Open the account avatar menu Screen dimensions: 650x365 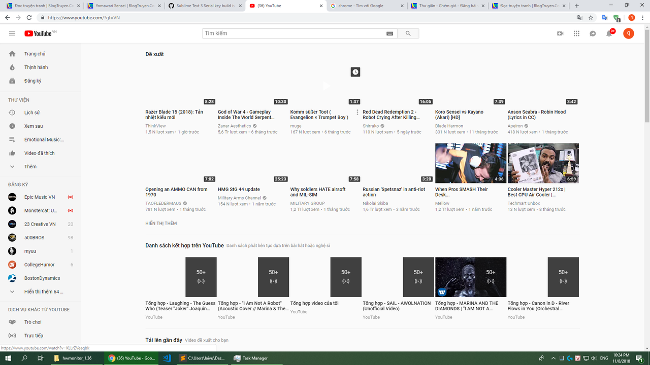tap(629, 33)
